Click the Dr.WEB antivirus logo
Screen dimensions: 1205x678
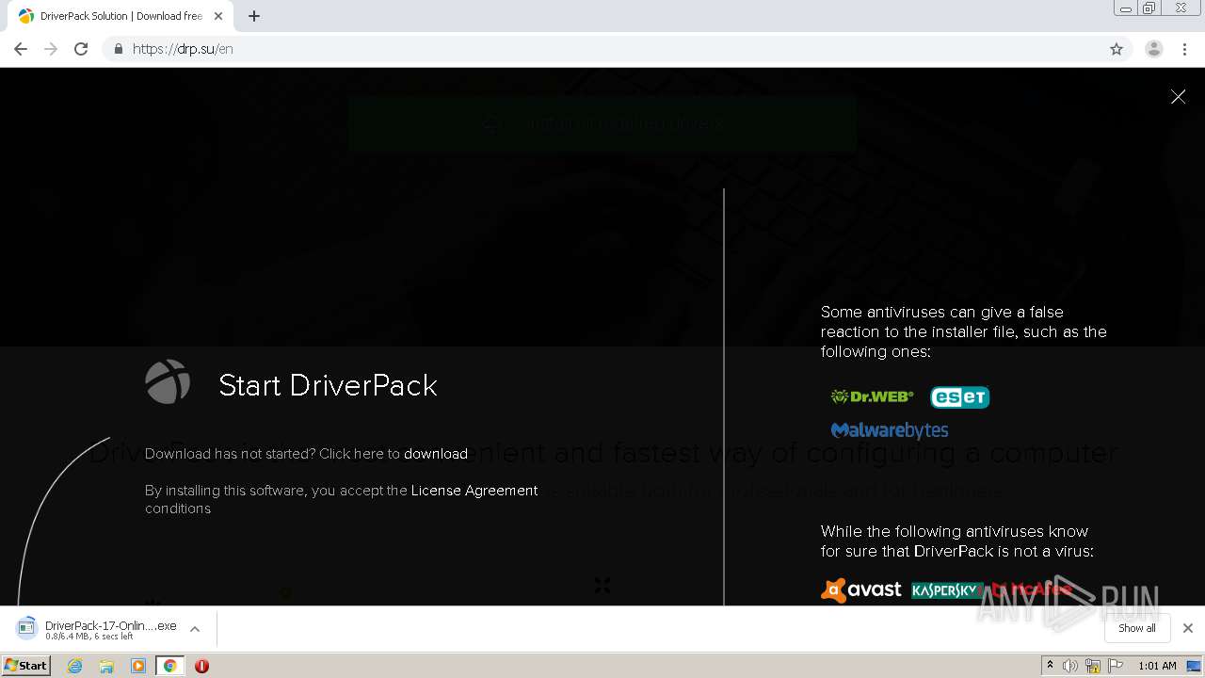tap(872, 396)
